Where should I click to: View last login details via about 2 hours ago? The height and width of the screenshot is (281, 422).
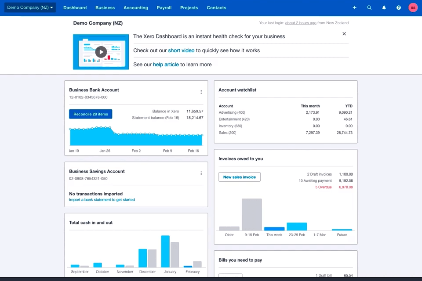tap(301, 22)
